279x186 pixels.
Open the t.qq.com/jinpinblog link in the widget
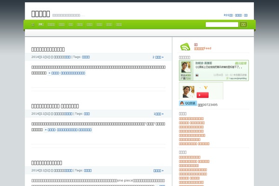tap(238, 78)
